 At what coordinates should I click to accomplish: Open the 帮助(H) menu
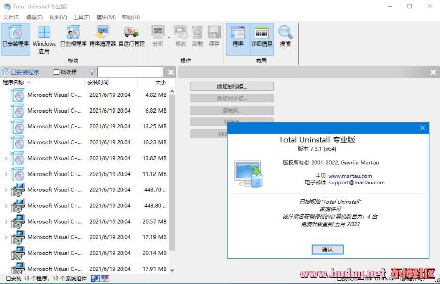tap(131, 17)
